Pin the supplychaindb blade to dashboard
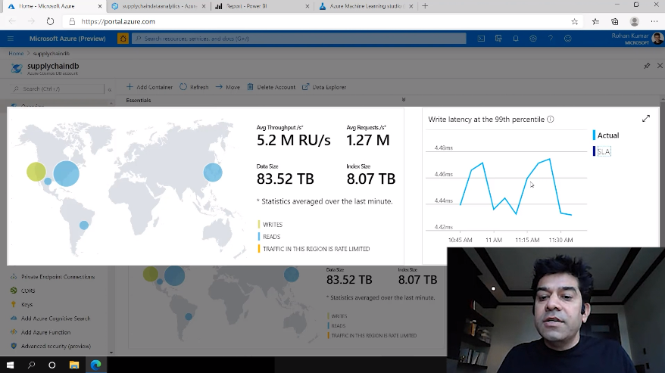Screen dimensions: 665x373 pyautogui.click(x=646, y=67)
